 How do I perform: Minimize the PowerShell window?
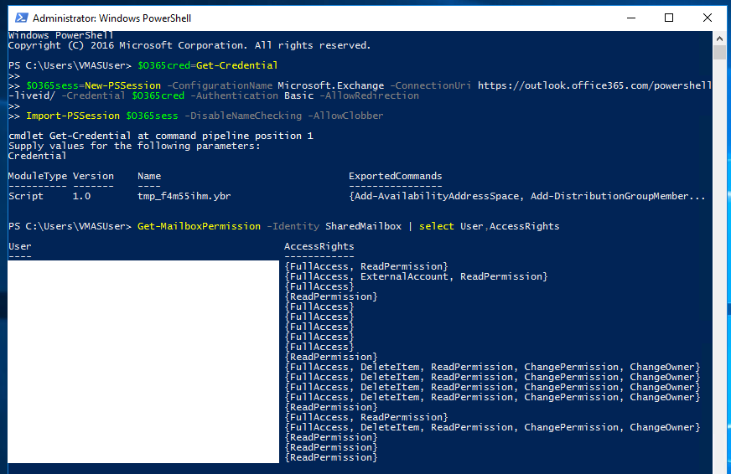(631, 18)
